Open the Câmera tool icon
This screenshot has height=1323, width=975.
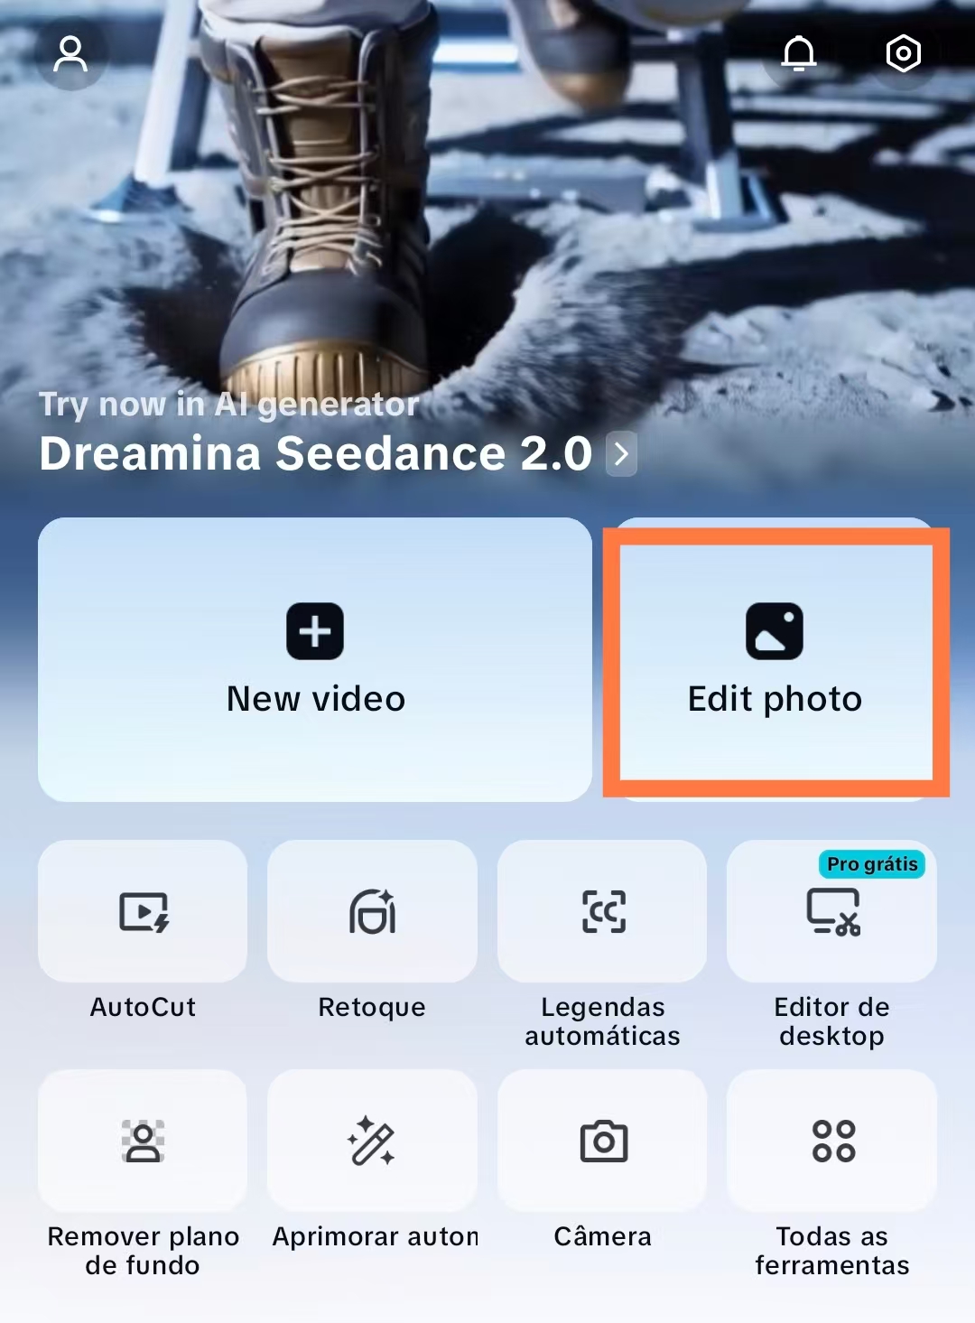[x=602, y=1141]
